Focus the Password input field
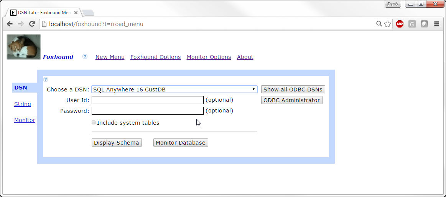The image size is (446, 197). tap(148, 111)
